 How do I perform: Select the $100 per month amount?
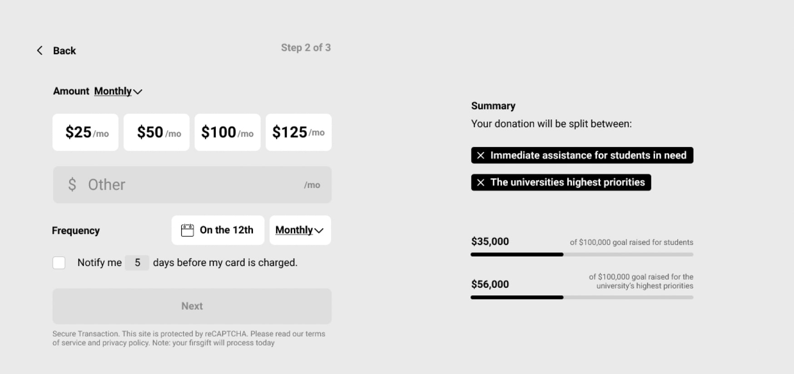point(227,132)
